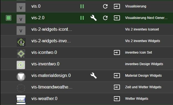Pause the vis-2.0 instance

point(82,18)
